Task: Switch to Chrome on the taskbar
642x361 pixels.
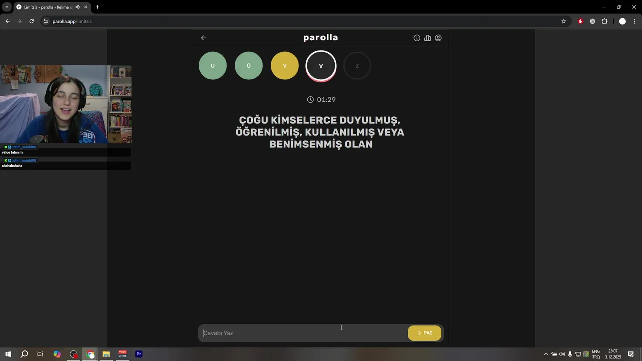Action: 90,354
